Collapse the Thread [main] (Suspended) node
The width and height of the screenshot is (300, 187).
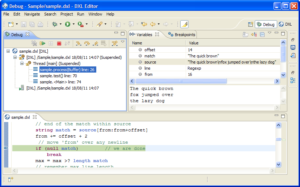[x=22, y=63]
